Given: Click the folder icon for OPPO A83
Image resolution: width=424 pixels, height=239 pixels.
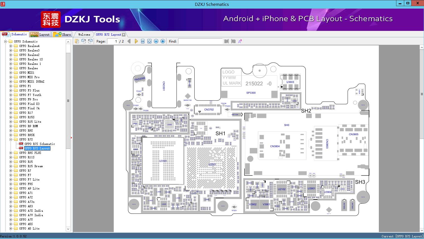Looking at the screenshot, I should point(16,206).
